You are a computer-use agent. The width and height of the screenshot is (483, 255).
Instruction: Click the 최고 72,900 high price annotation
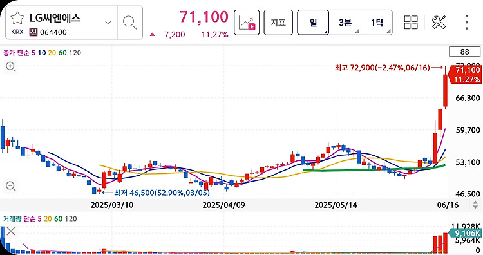383,68
